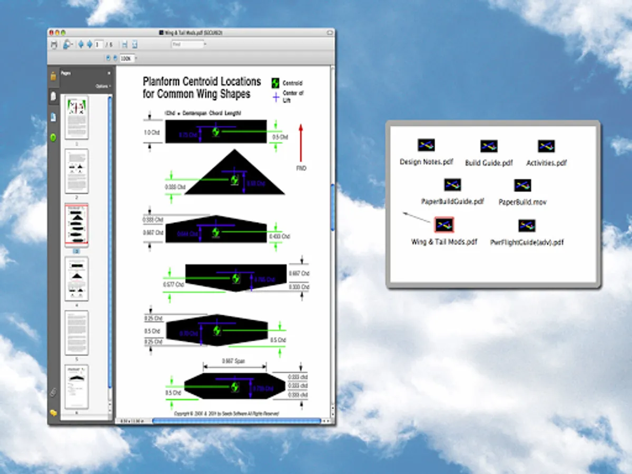Click the 'PaperBuild.mov' file name

(522, 202)
